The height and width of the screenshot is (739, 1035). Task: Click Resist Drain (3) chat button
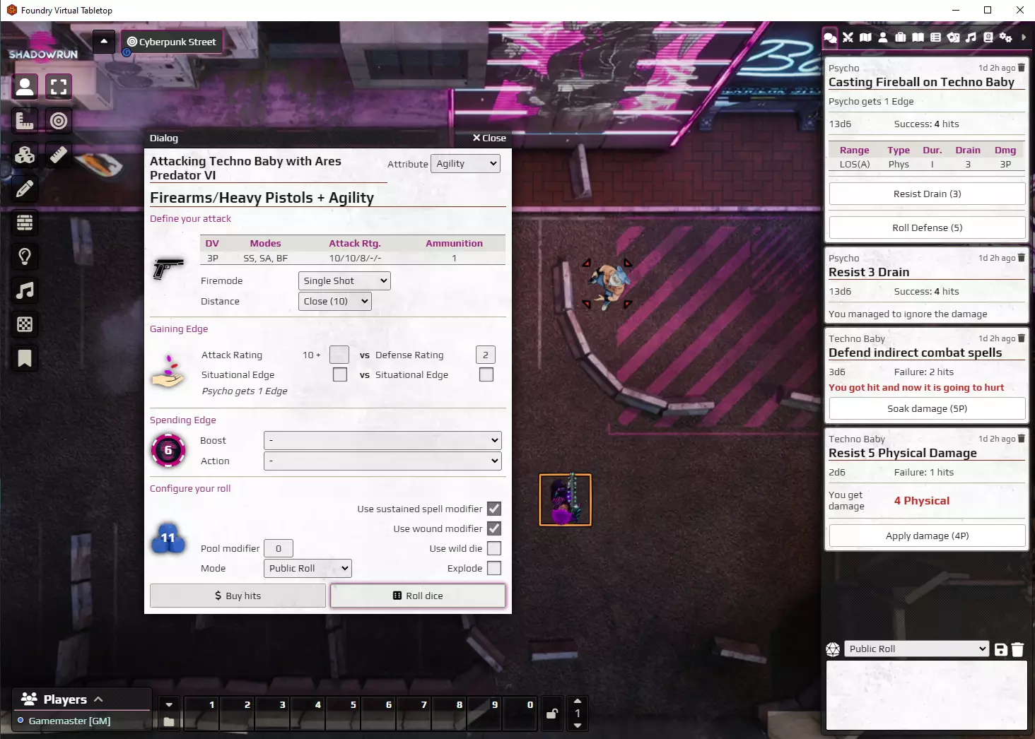click(927, 194)
